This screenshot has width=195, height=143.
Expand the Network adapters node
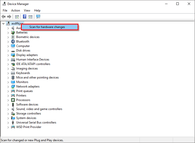(x=8, y=87)
